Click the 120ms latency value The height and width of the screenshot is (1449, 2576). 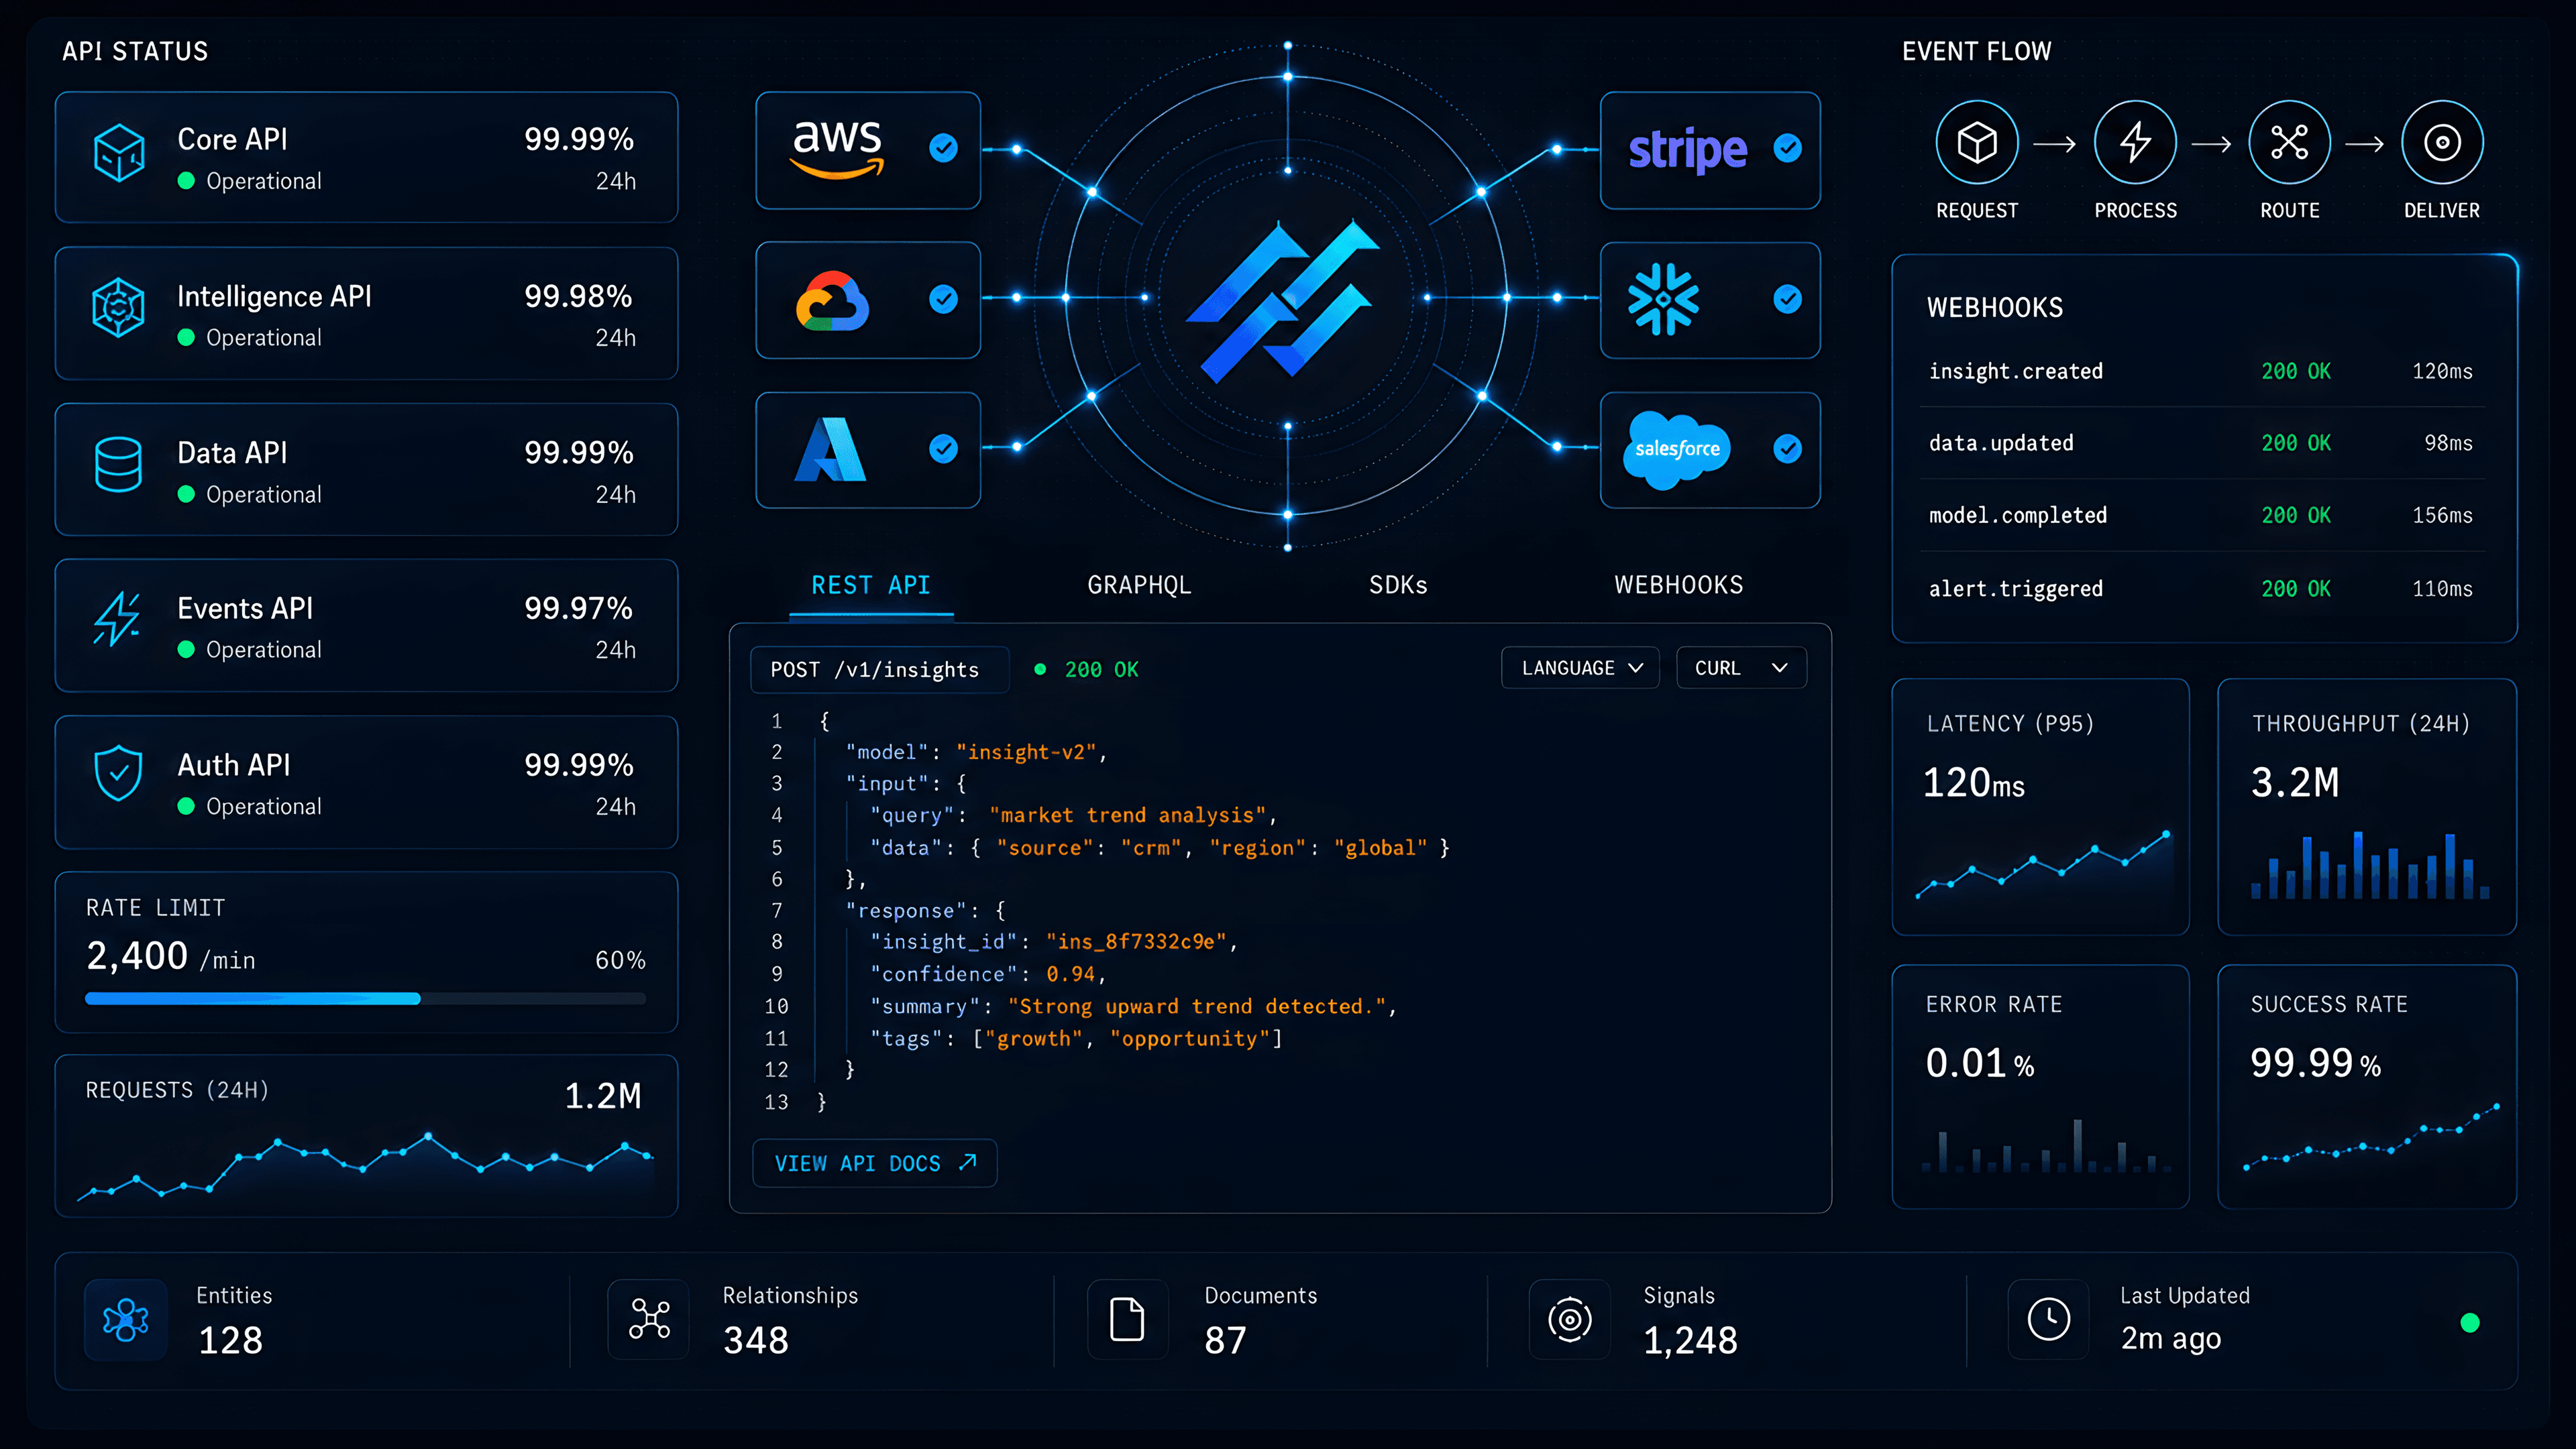pyautogui.click(x=1973, y=783)
